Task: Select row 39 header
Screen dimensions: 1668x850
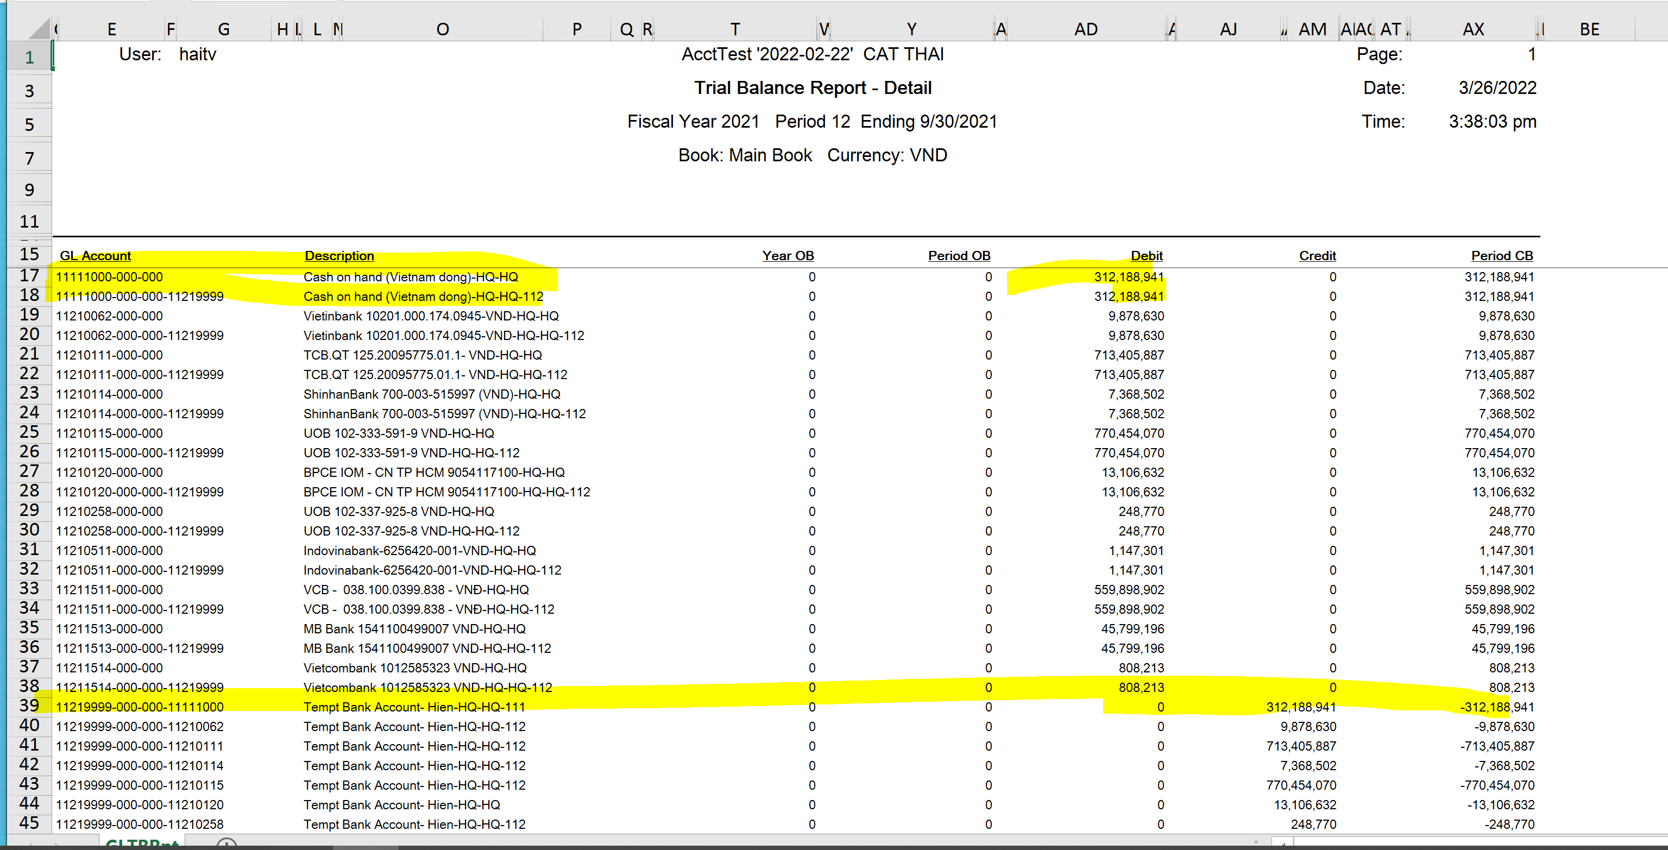Action: (29, 706)
